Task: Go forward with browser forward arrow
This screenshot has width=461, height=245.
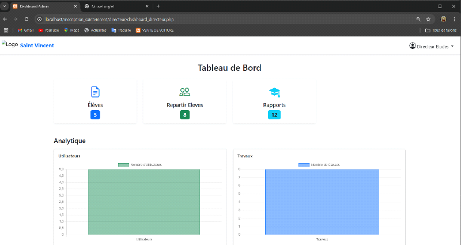Action: pos(16,19)
